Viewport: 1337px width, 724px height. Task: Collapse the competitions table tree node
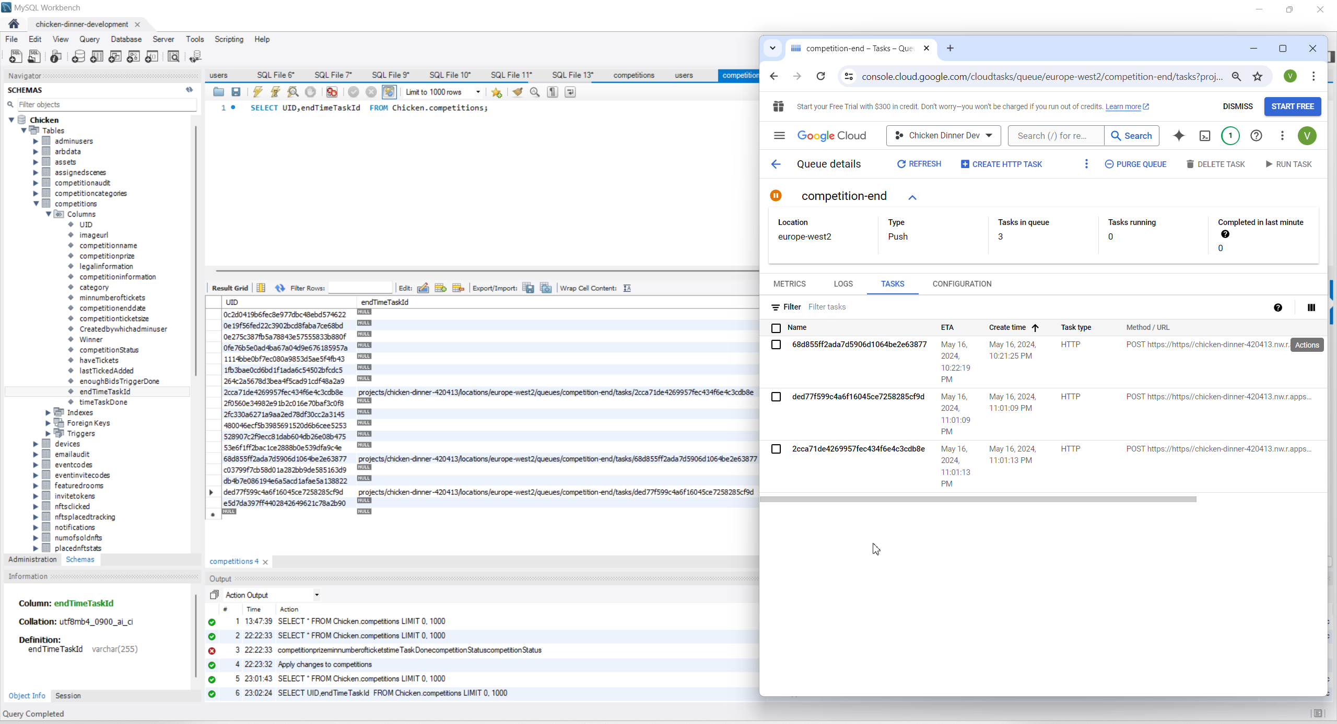[x=36, y=204]
